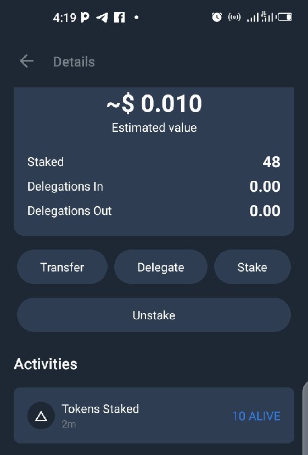Tap the Transfer button
The width and height of the screenshot is (308, 455).
click(62, 267)
